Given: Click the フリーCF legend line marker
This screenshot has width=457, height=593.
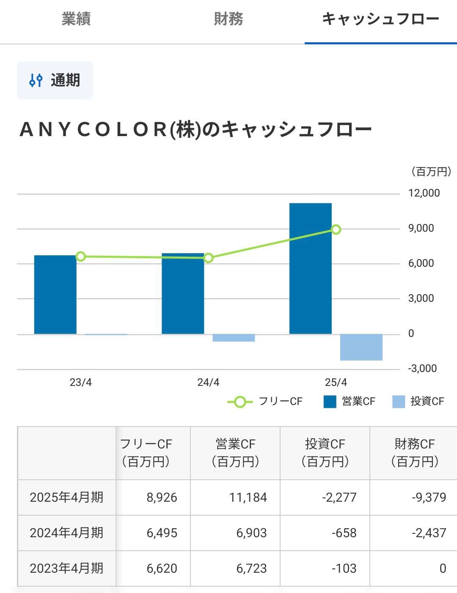Looking at the screenshot, I should coord(240,402).
